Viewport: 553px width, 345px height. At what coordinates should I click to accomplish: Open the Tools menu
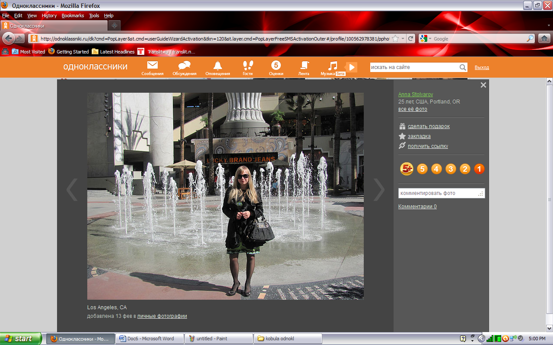point(94,16)
